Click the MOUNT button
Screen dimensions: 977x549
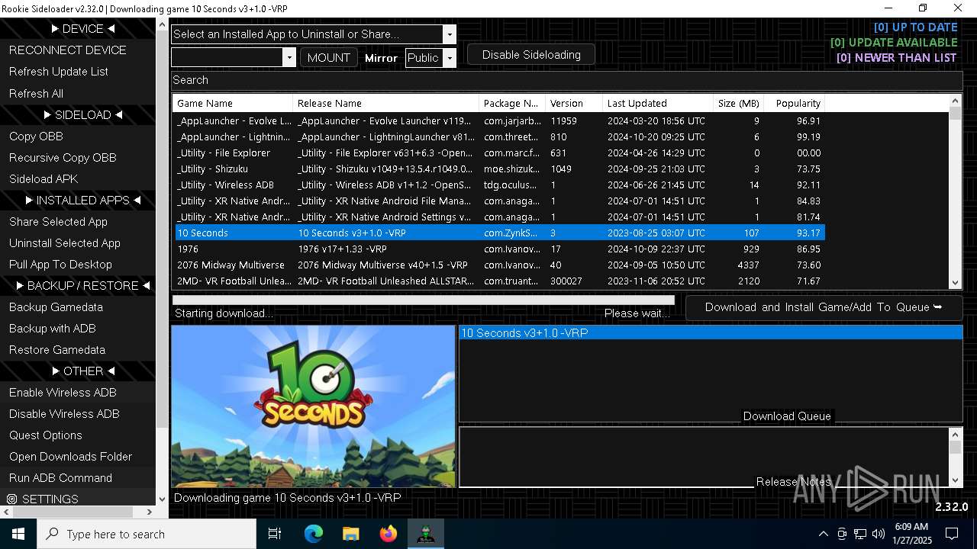coord(328,58)
